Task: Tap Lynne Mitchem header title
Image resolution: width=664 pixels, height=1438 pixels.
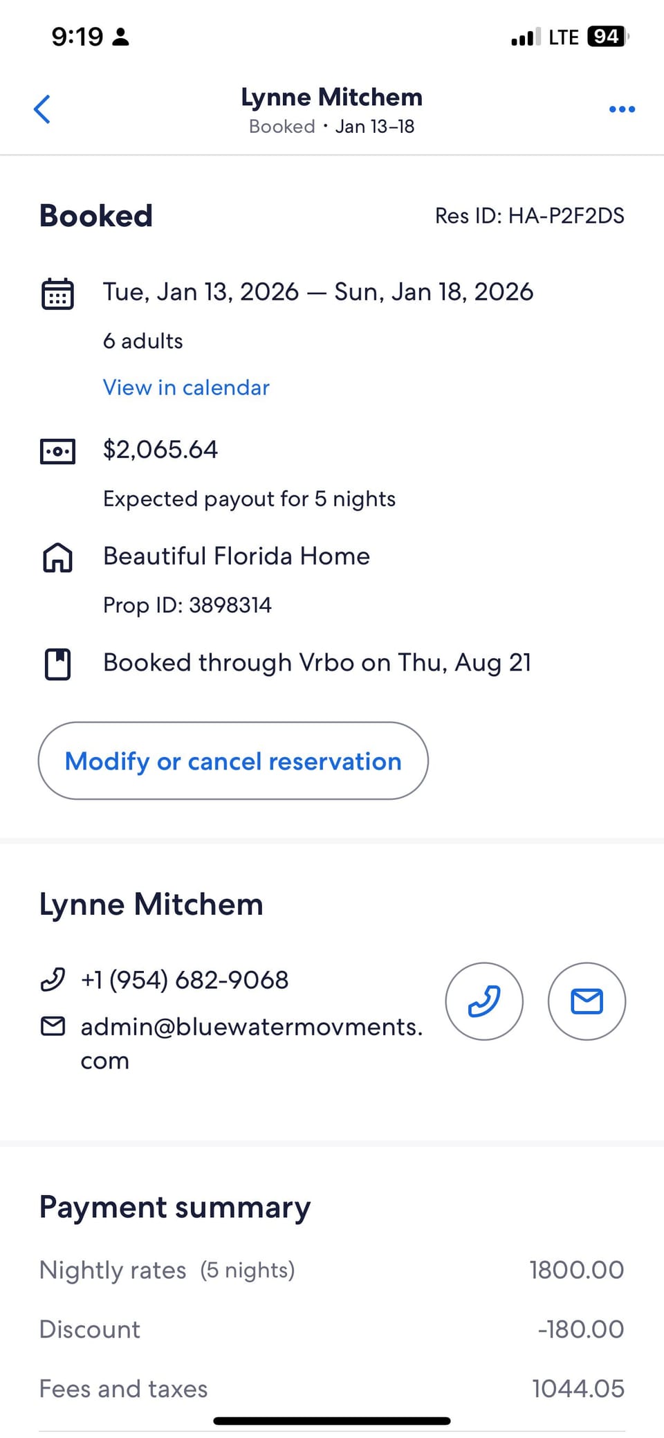Action: pos(331,98)
